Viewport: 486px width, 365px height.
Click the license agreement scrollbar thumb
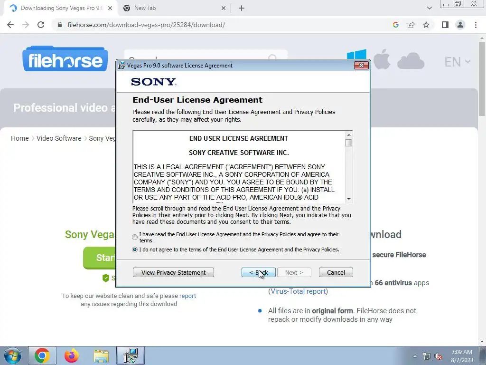pos(349,143)
